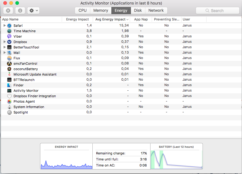This screenshot has height=174, width=242.
Task: Expand the BetterTouchTool disclosure triangle
Action: (x=5, y=47)
